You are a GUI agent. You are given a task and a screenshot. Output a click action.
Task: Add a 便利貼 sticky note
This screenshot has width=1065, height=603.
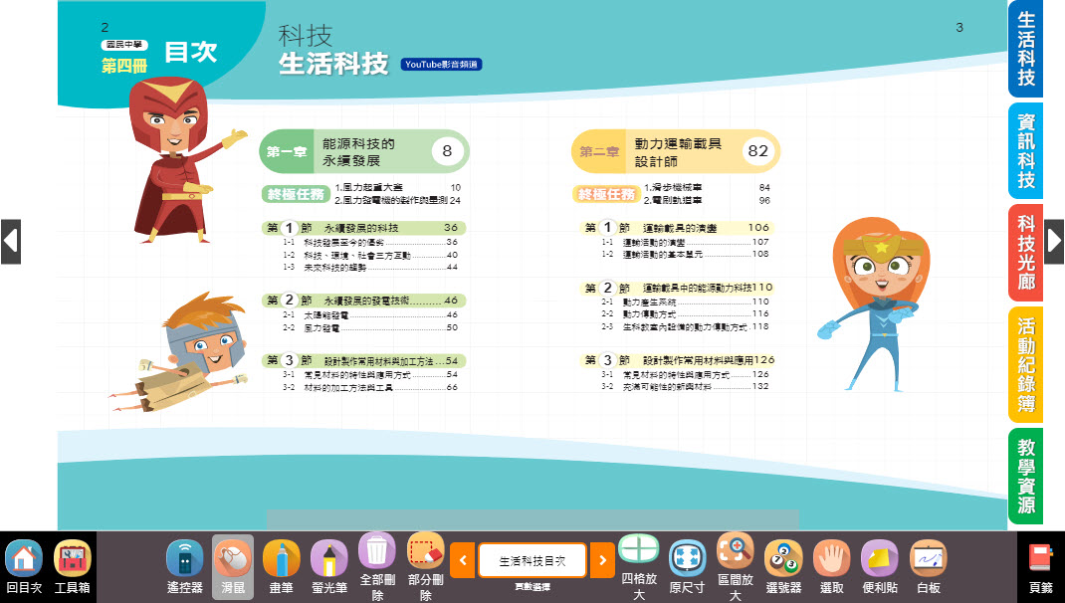(x=880, y=567)
